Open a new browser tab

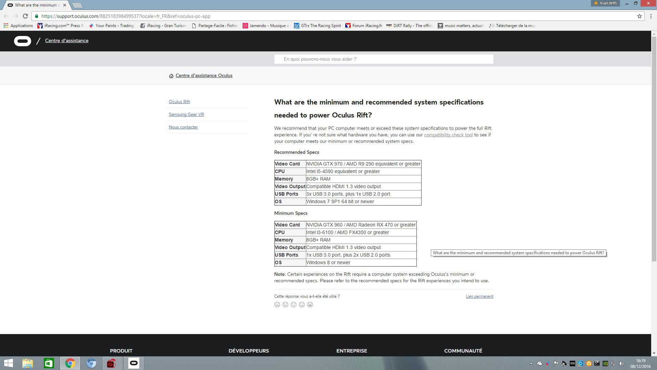78,5
